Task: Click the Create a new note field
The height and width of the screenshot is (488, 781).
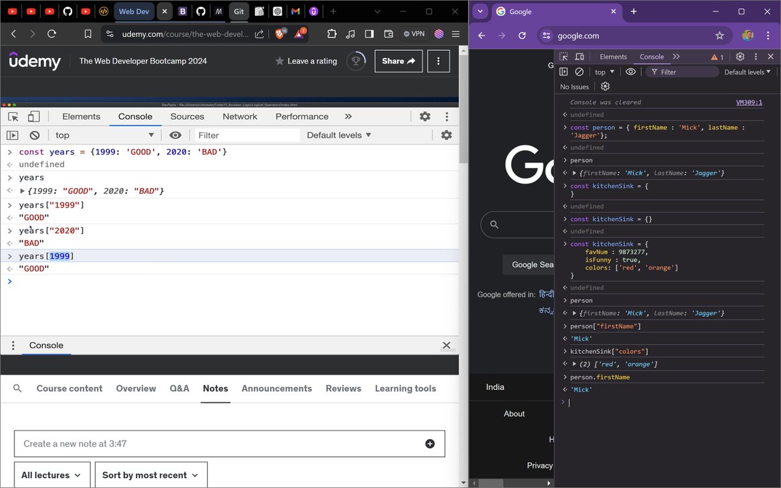Action: [230, 444]
